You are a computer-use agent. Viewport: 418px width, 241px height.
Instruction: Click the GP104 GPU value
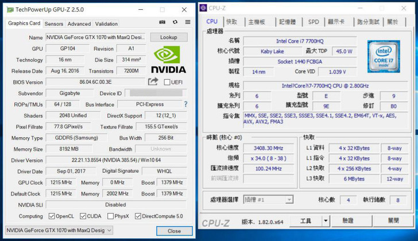[x=67, y=48]
